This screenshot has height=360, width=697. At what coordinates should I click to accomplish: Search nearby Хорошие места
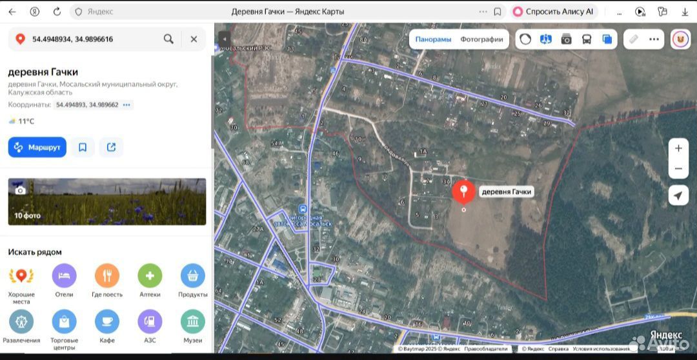tap(21, 284)
